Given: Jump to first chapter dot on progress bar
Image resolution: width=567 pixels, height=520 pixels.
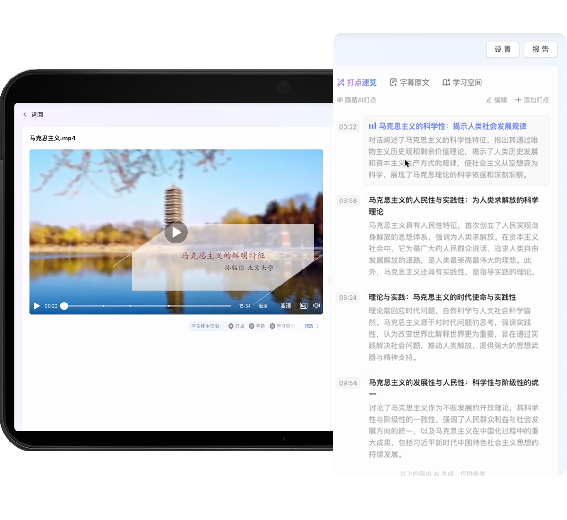Looking at the screenshot, I should pos(103,306).
